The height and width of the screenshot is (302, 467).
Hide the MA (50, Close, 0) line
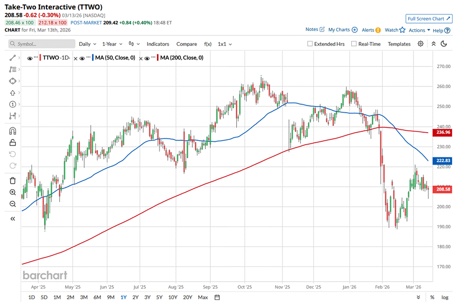[82, 58]
